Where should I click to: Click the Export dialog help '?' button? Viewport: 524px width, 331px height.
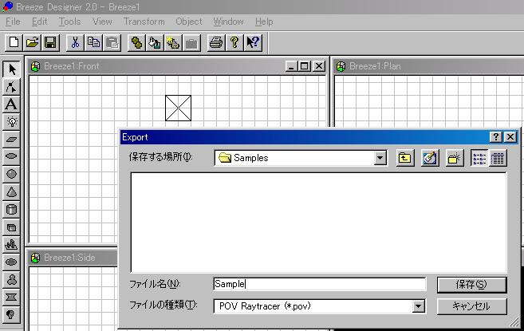coord(495,136)
